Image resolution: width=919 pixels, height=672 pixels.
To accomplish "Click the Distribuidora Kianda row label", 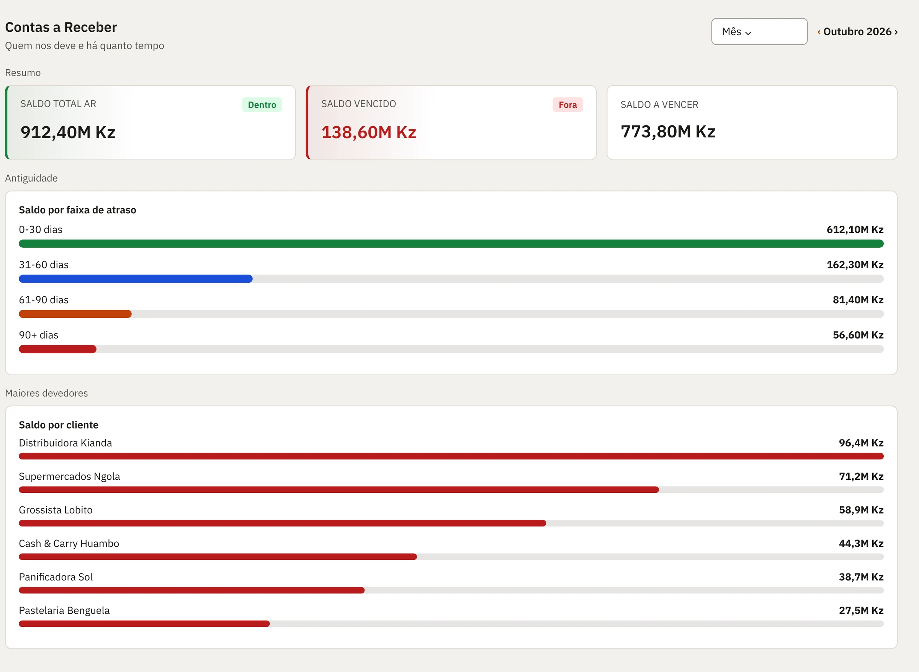I will [65, 443].
